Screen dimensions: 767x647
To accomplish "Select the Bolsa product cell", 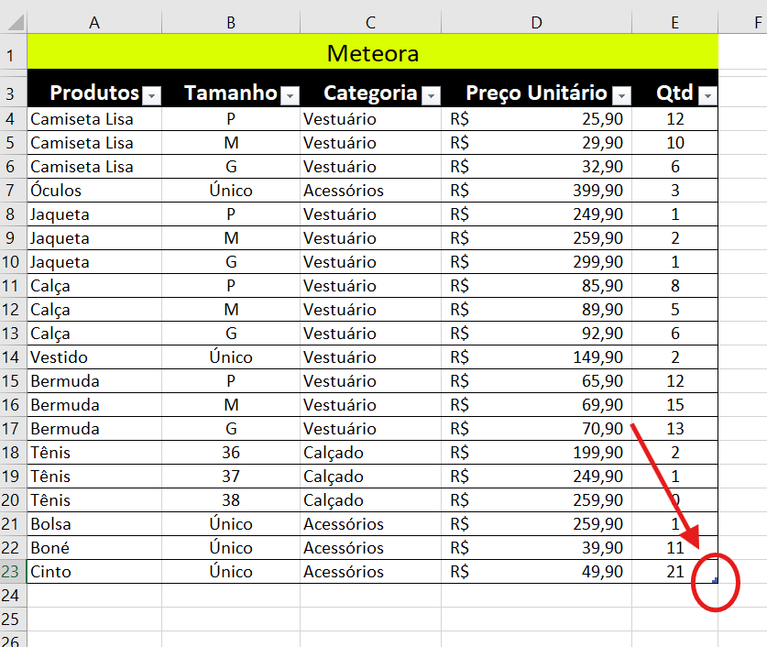I will [x=94, y=524].
